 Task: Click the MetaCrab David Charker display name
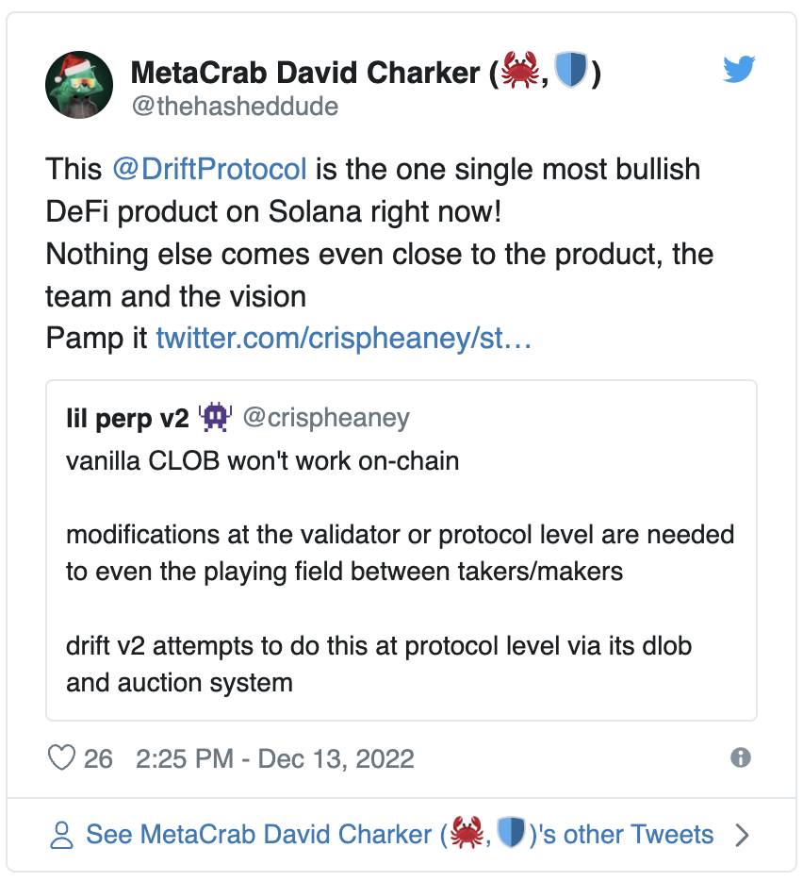pos(303,73)
